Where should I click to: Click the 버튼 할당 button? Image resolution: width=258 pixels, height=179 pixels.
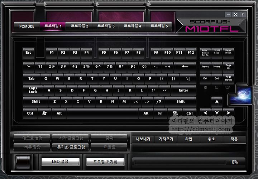coord(32,147)
